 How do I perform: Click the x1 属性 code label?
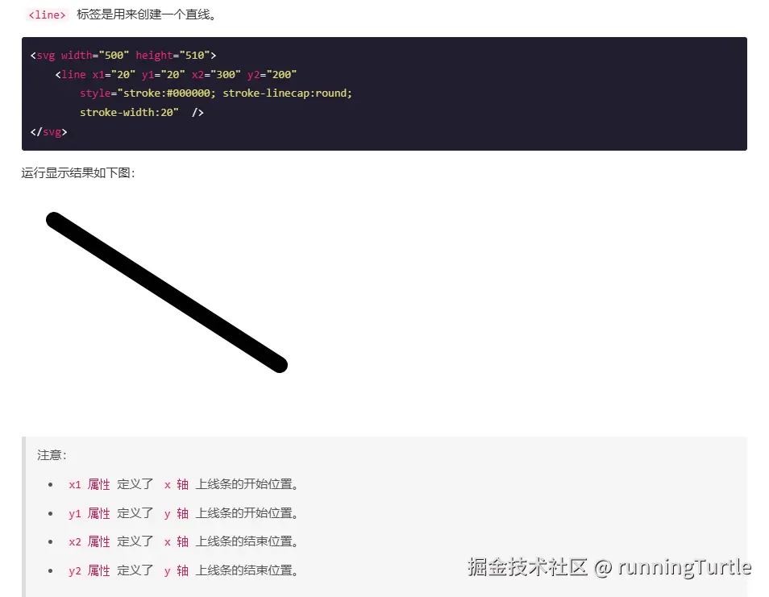[x=89, y=485]
